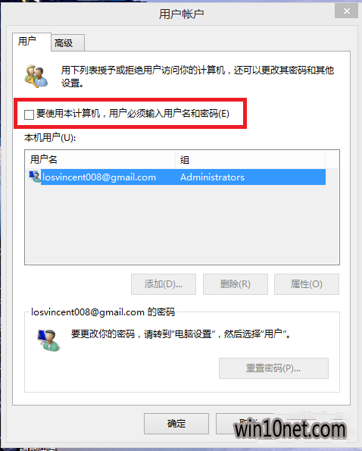Click the 取消 button behind the watermark
The image size is (362, 451).
[248, 424]
